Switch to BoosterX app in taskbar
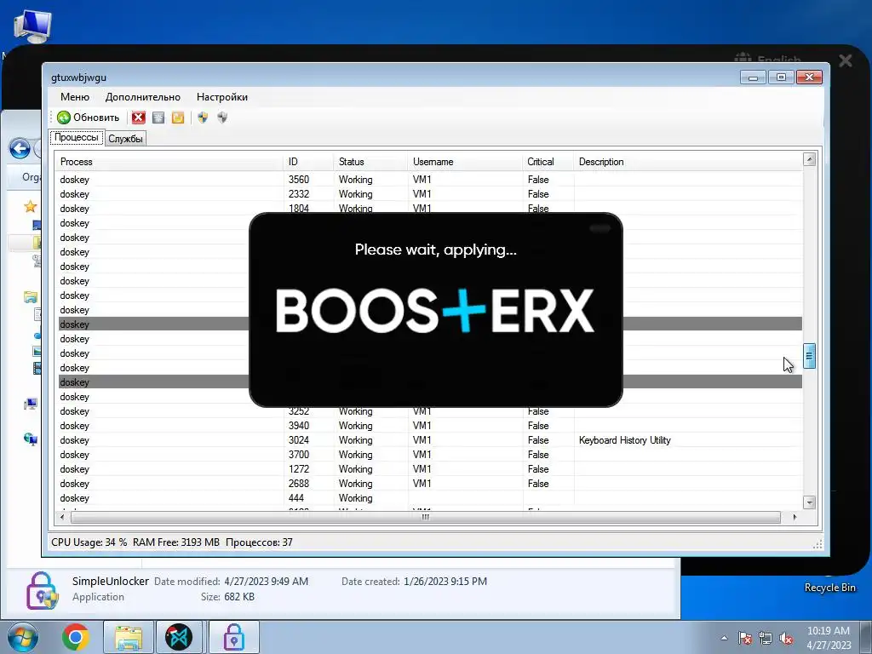Viewport: 872px width, 654px height. coord(179,637)
